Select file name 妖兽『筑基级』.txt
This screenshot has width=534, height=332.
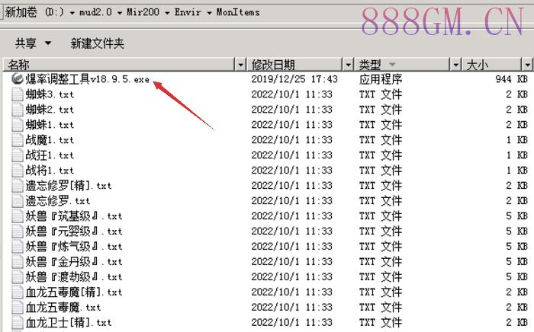[74, 216]
